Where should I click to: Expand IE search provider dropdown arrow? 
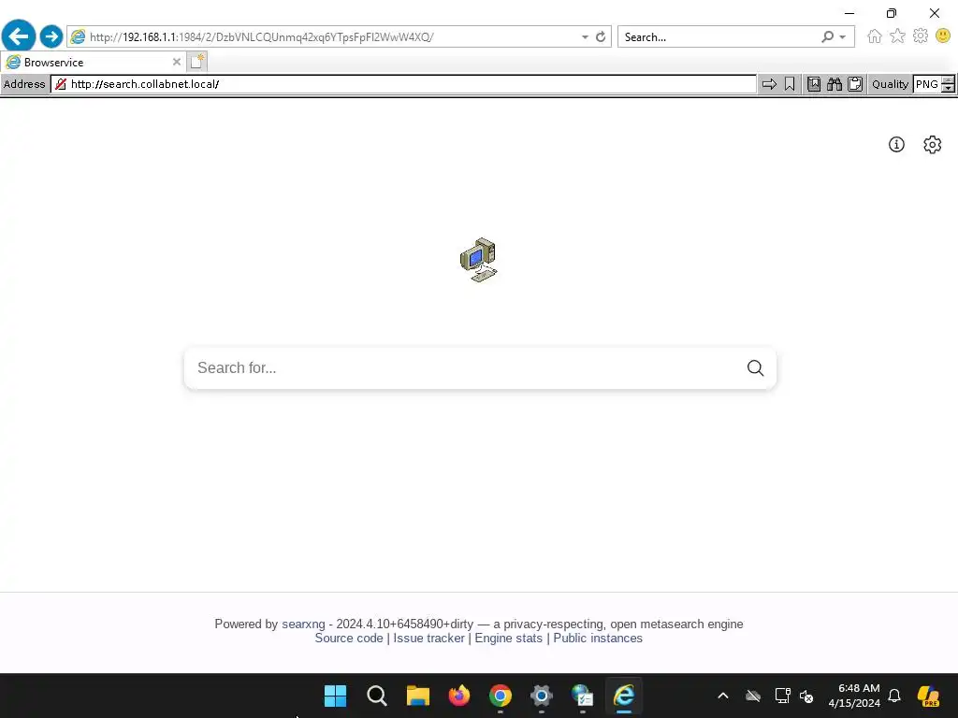[x=843, y=37]
